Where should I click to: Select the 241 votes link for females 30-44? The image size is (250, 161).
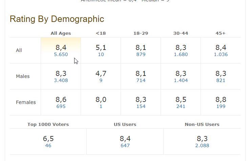[x=181, y=106]
